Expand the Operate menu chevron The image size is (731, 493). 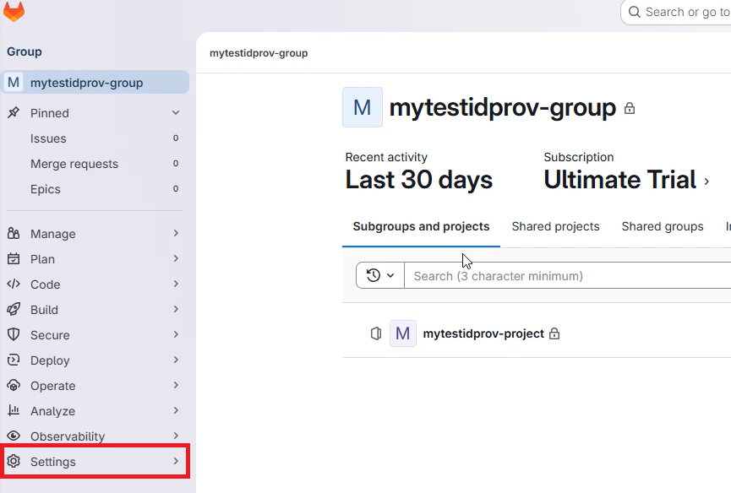[176, 385]
